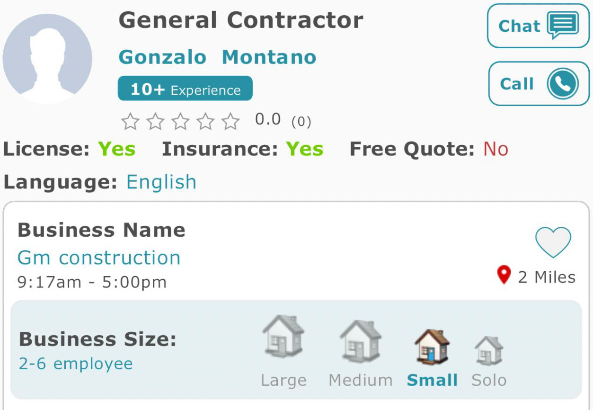Open the reviews count (0)
593x410 pixels.
[x=301, y=122]
